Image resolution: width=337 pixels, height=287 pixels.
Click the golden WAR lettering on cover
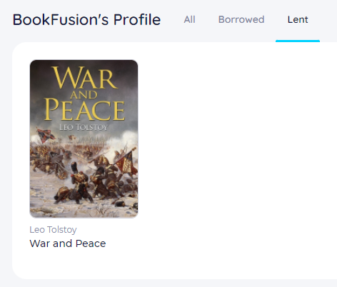click(85, 77)
